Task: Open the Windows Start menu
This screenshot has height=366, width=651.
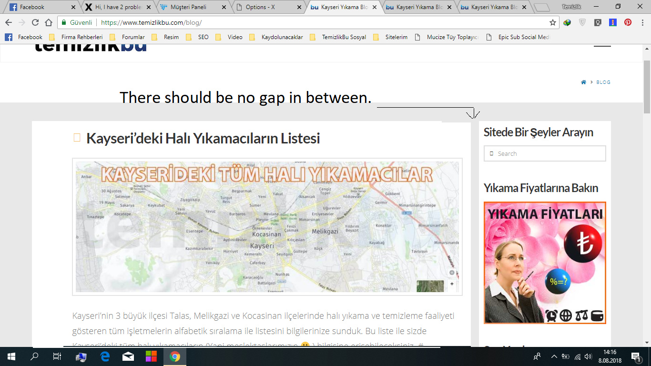Action: tap(10, 356)
